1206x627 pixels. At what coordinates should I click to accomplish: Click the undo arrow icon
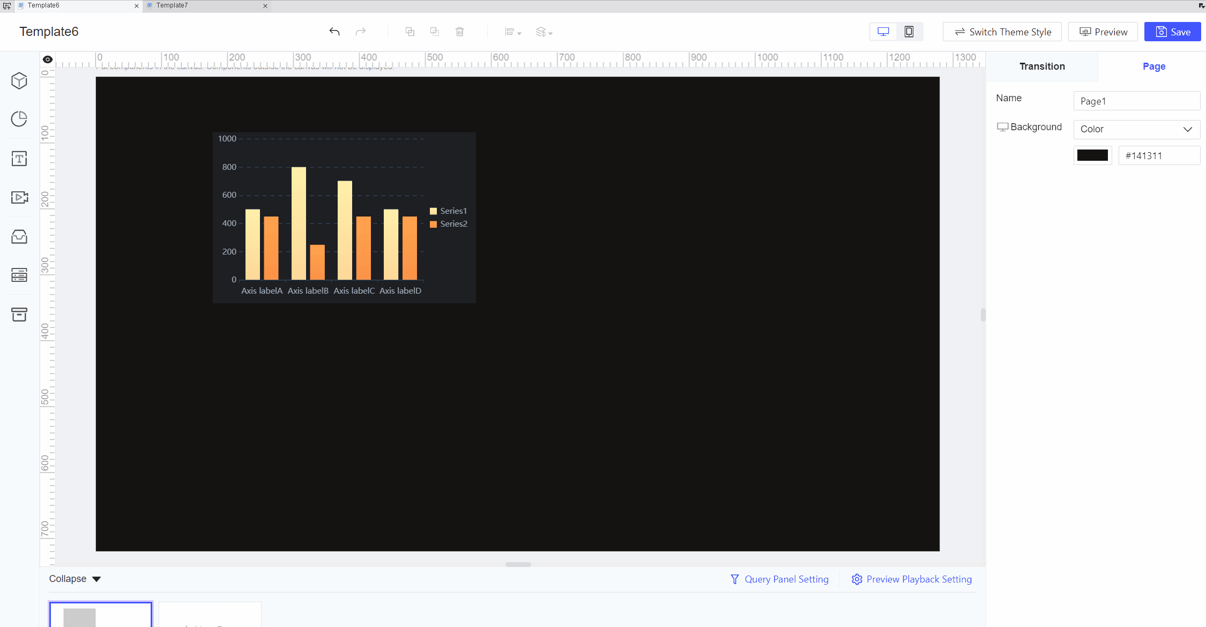click(334, 32)
